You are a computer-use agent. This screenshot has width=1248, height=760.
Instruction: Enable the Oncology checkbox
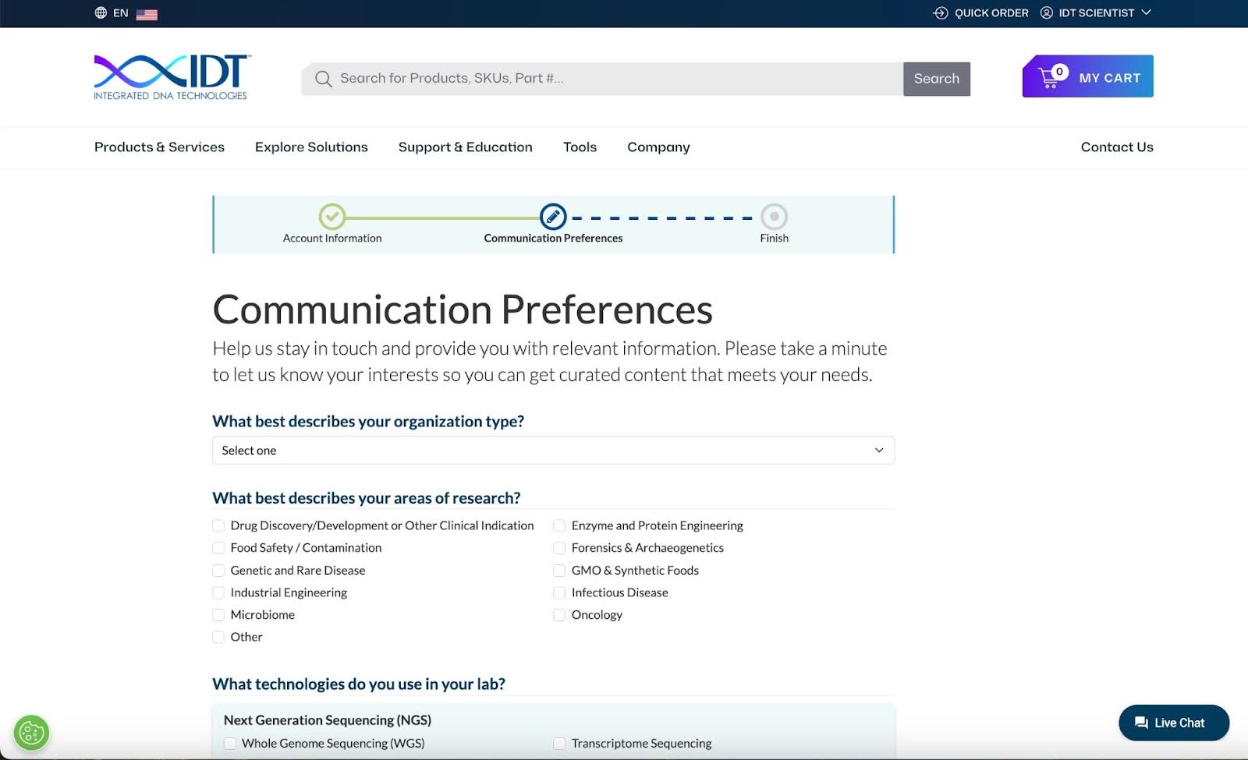(x=559, y=615)
